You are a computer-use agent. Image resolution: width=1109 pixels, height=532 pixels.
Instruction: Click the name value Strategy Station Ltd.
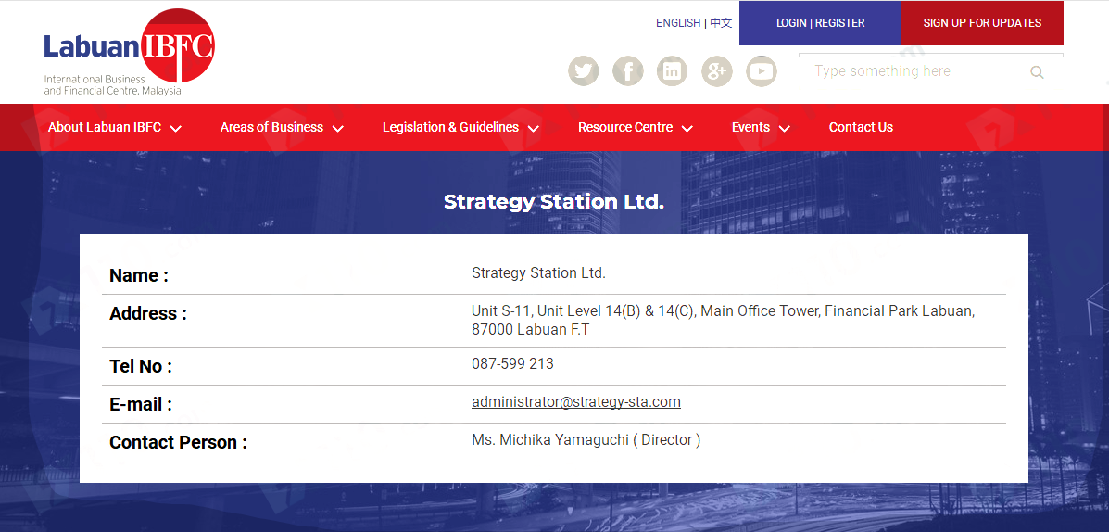539,273
